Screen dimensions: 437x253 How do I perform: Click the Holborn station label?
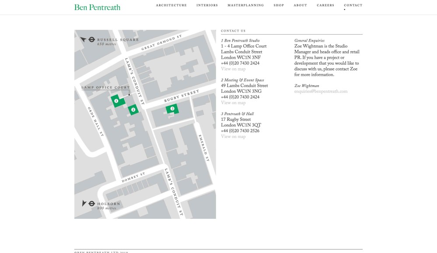[108, 204]
